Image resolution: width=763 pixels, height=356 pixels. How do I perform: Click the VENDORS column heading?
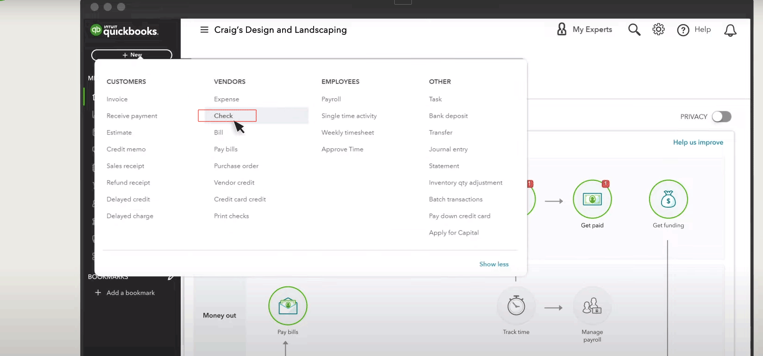pyautogui.click(x=230, y=82)
